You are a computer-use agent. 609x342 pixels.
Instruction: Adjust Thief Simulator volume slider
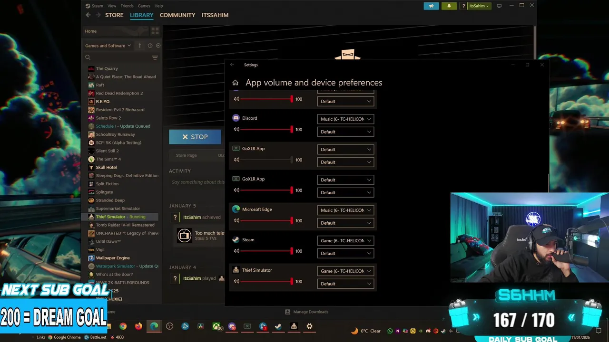pos(266,281)
